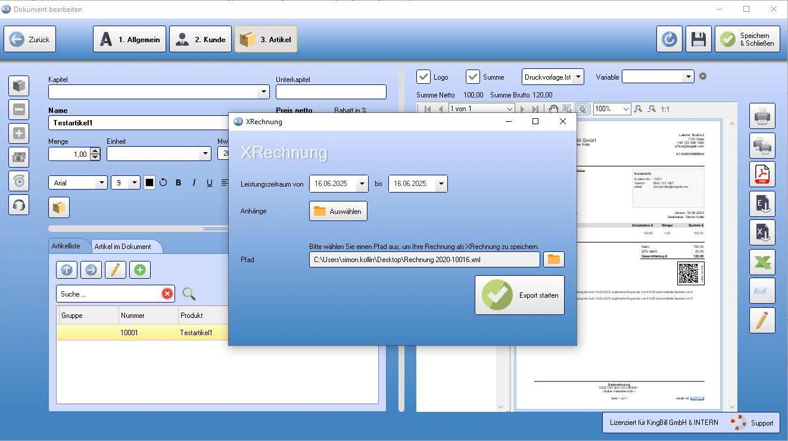The width and height of the screenshot is (788, 441).
Task: Click the floppy disk save icon
Action: tap(698, 39)
